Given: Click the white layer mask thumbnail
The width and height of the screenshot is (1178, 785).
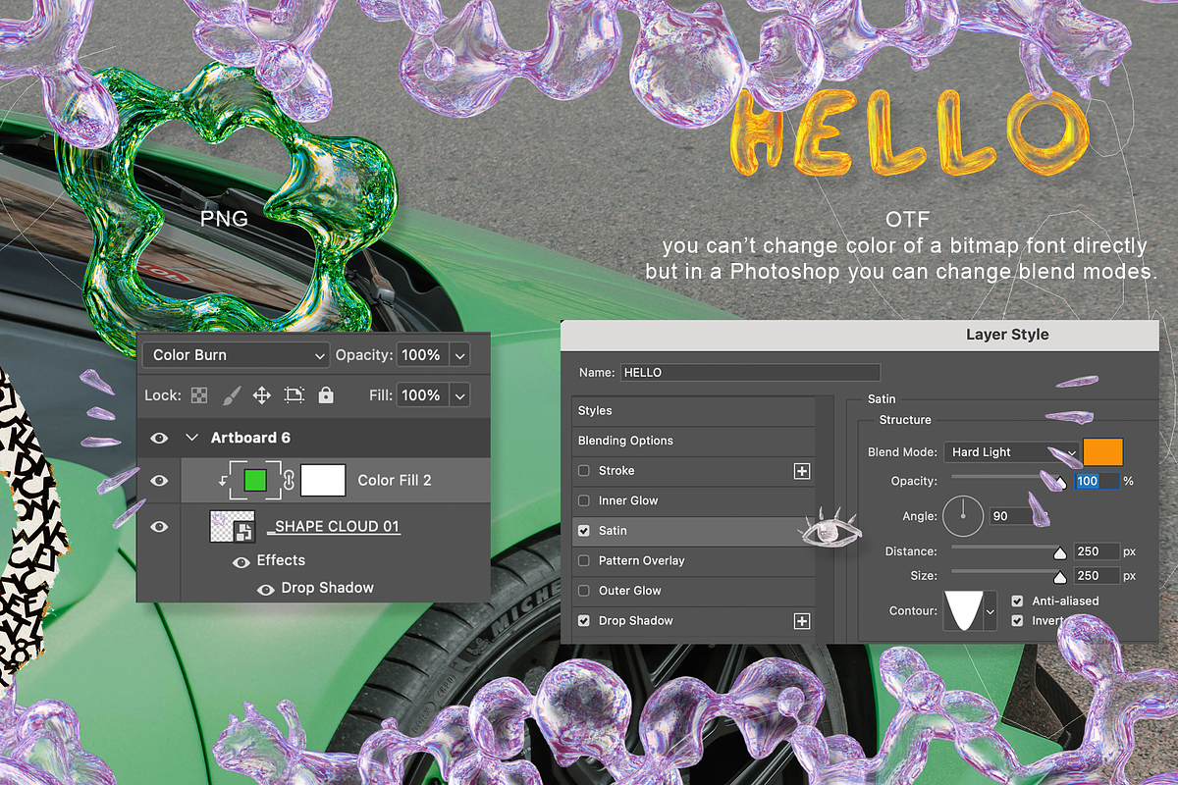Looking at the screenshot, I should [x=323, y=481].
